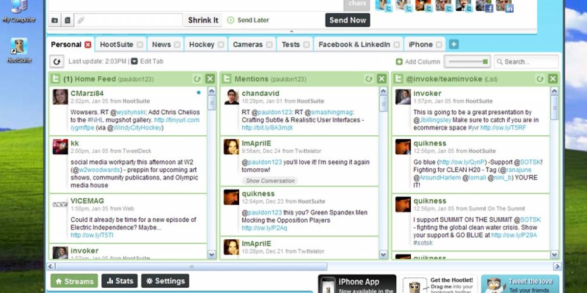The width and height of the screenshot is (587, 293).
Task: Open ow.ly/P2Aq link in quikness mention
Action: pos(264,228)
